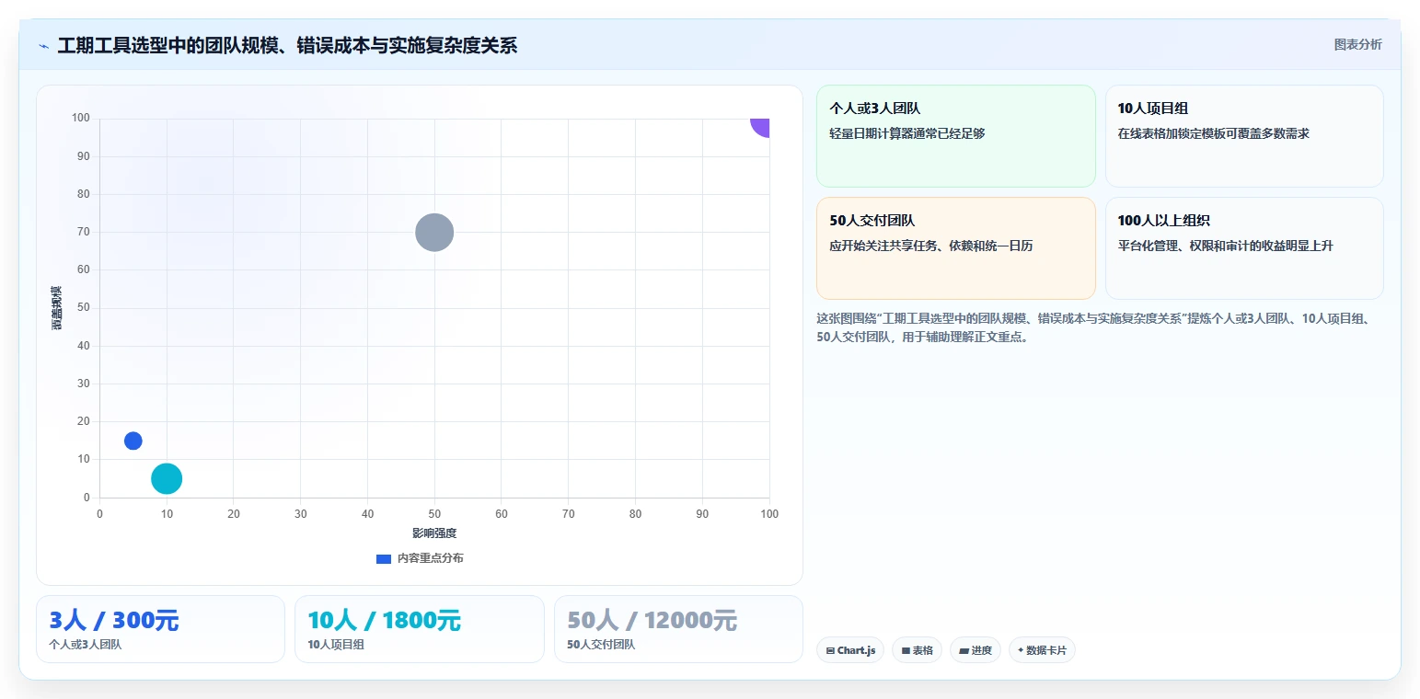The height and width of the screenshot is (699, 1420).
Task: Click the Chart.js tag chip
Action: click(850, 650)
